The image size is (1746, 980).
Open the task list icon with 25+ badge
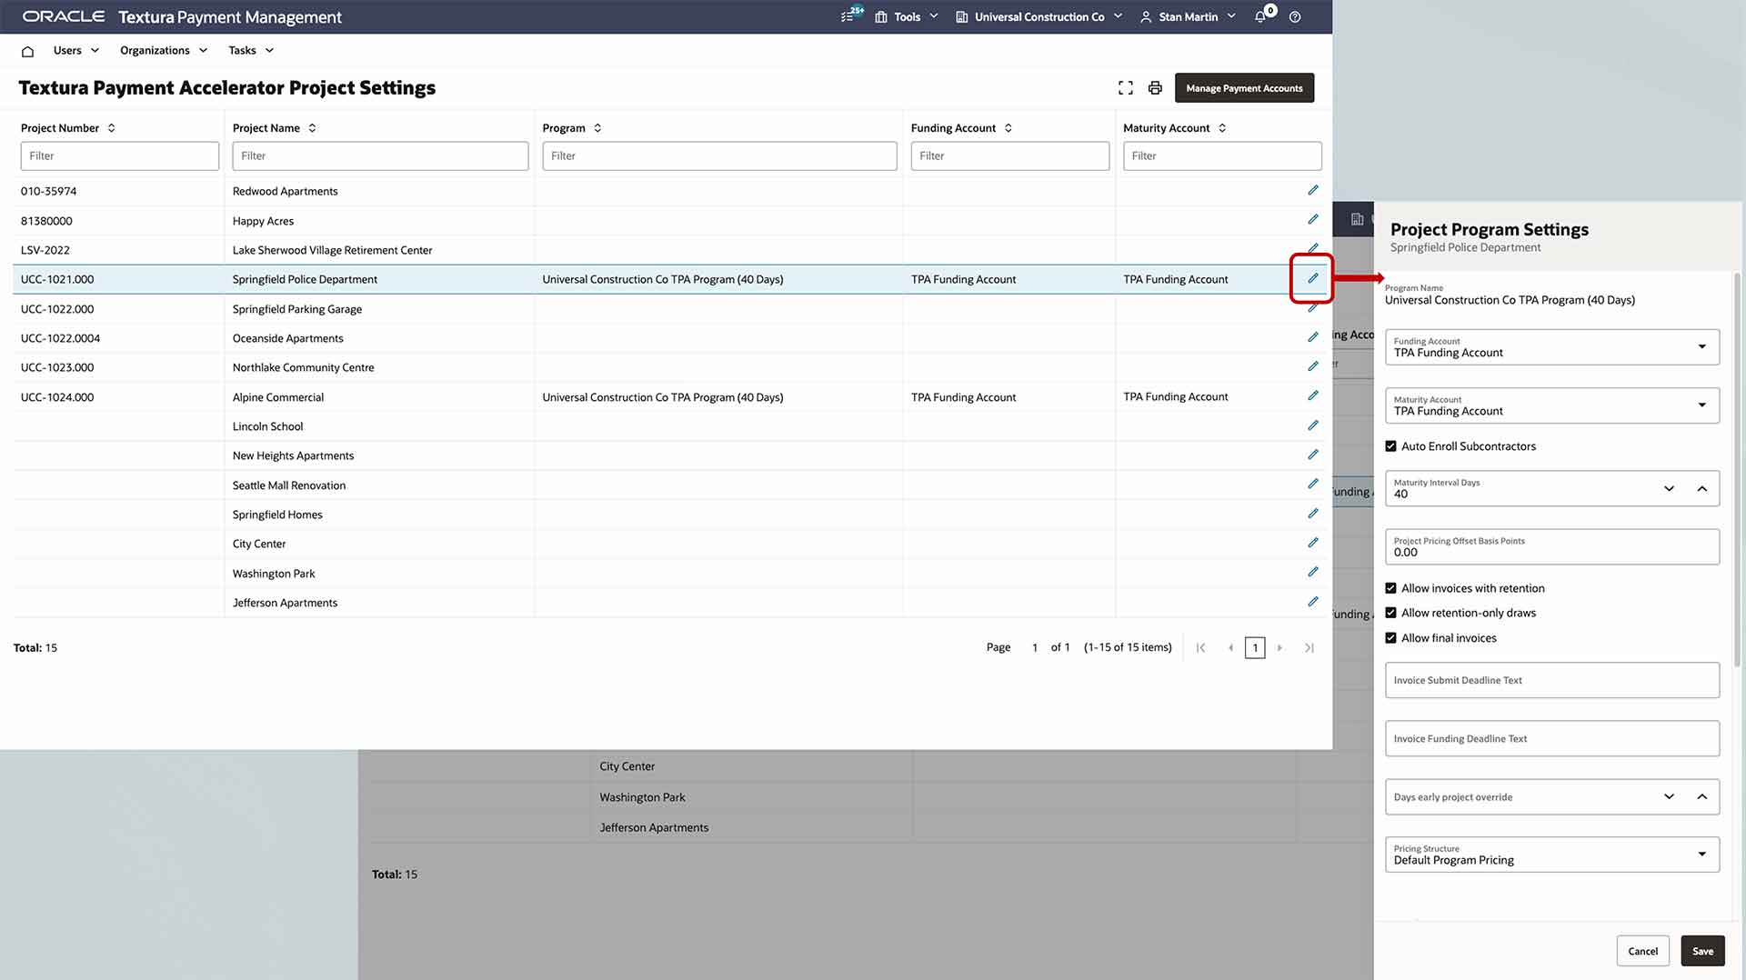click(x=848, y=16)
